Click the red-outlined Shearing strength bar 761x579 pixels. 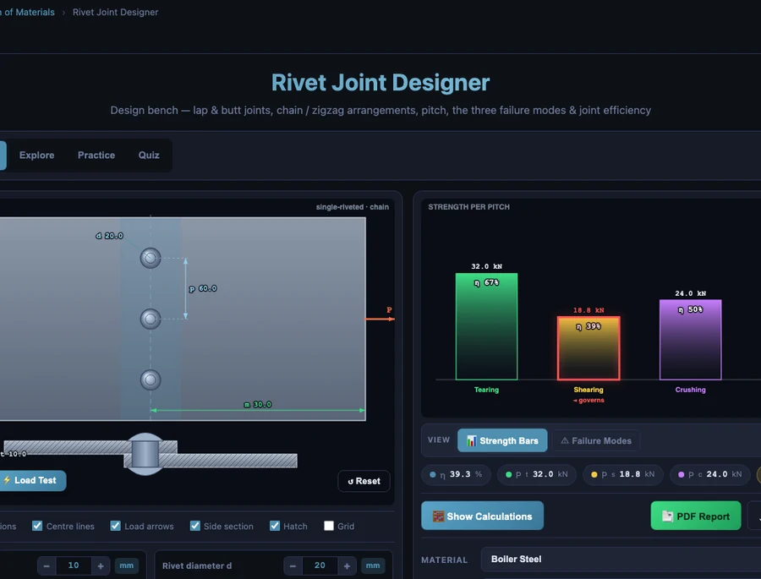589,348
